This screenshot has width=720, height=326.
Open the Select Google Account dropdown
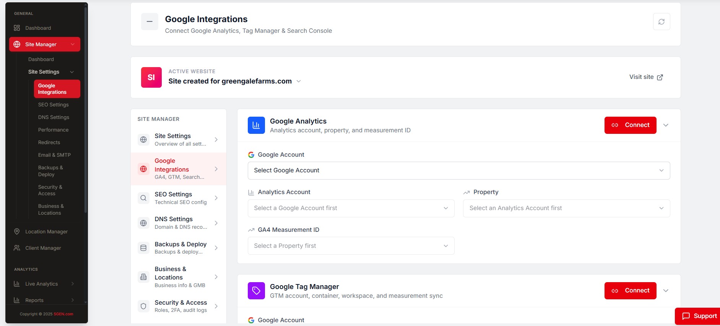[x=459, y=170]
